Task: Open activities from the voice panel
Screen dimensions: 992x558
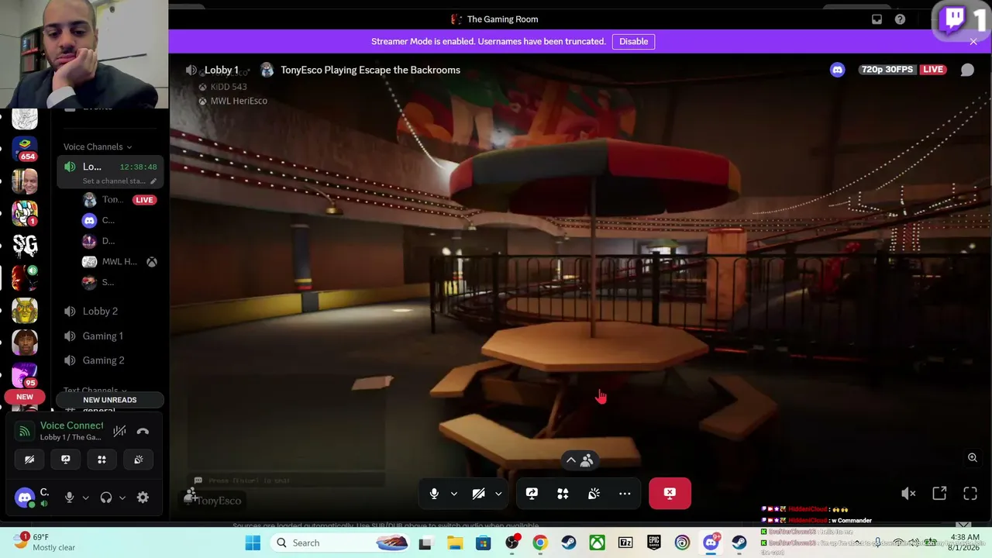Action: (x=102, y=460)
